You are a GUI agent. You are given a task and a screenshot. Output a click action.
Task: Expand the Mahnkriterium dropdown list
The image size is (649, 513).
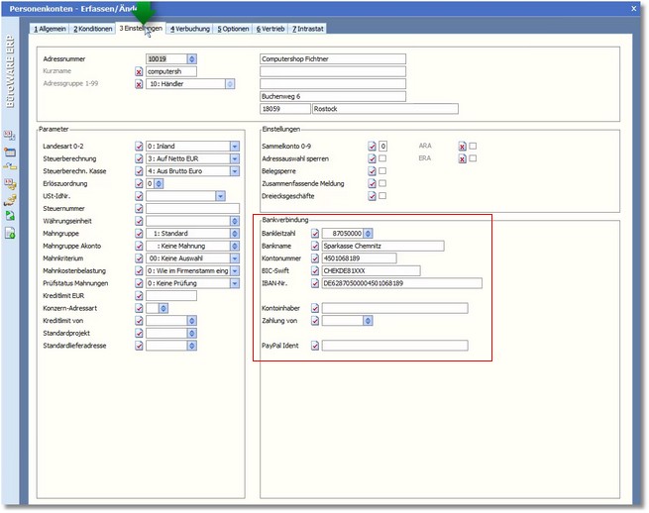[x=235, y=258]
